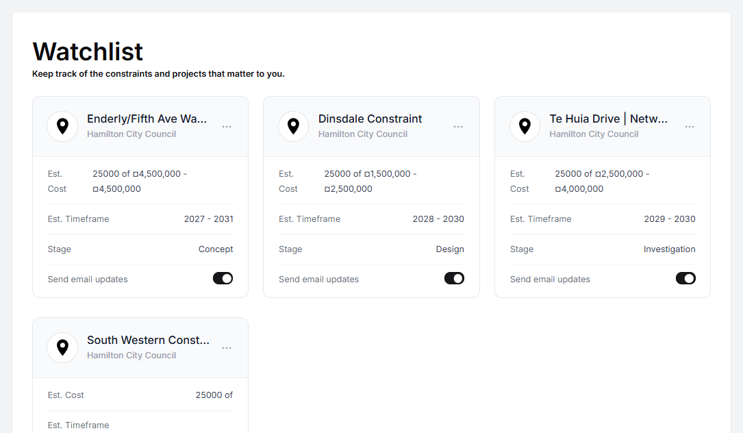
Task: Open the Dinsdale Constraint title link
Action: pyautogui.click(x=370, y=119)
